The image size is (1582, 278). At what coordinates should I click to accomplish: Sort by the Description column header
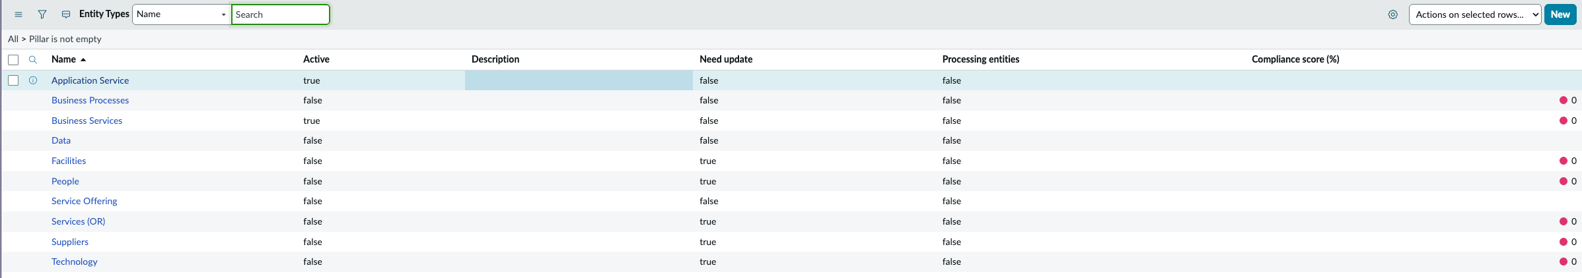[495, 59]
